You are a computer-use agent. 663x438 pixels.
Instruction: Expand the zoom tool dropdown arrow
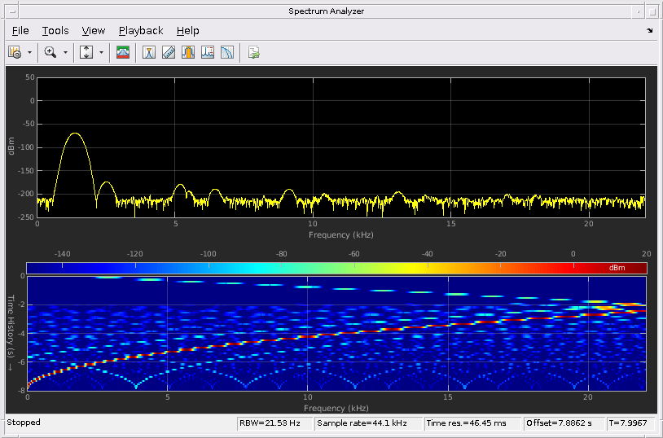65,52
